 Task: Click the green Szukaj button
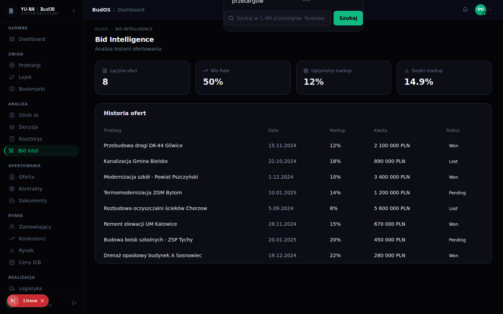click(x=348, y=18)
